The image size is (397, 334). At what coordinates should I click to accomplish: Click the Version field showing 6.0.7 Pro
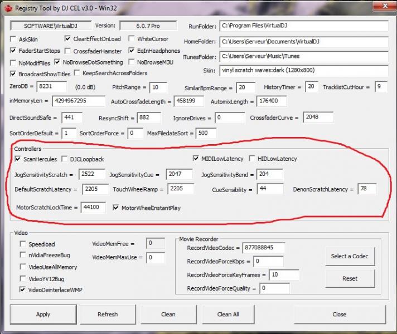pos(148,26)
